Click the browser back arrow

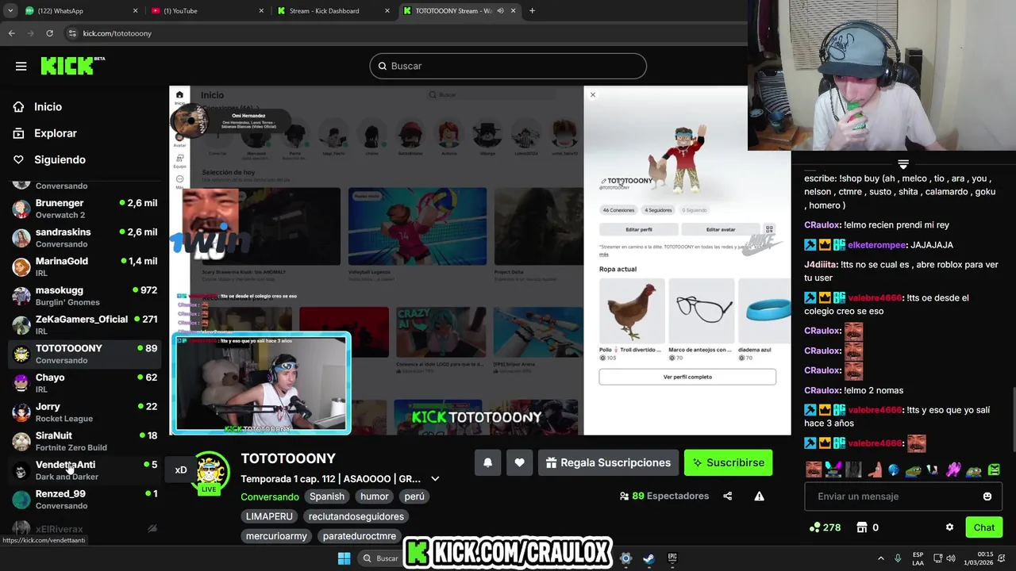point(11,33)
